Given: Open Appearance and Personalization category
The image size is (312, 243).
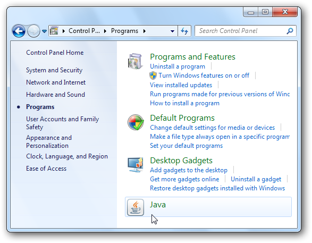Looking at the screenshot, I should [49, 141].
